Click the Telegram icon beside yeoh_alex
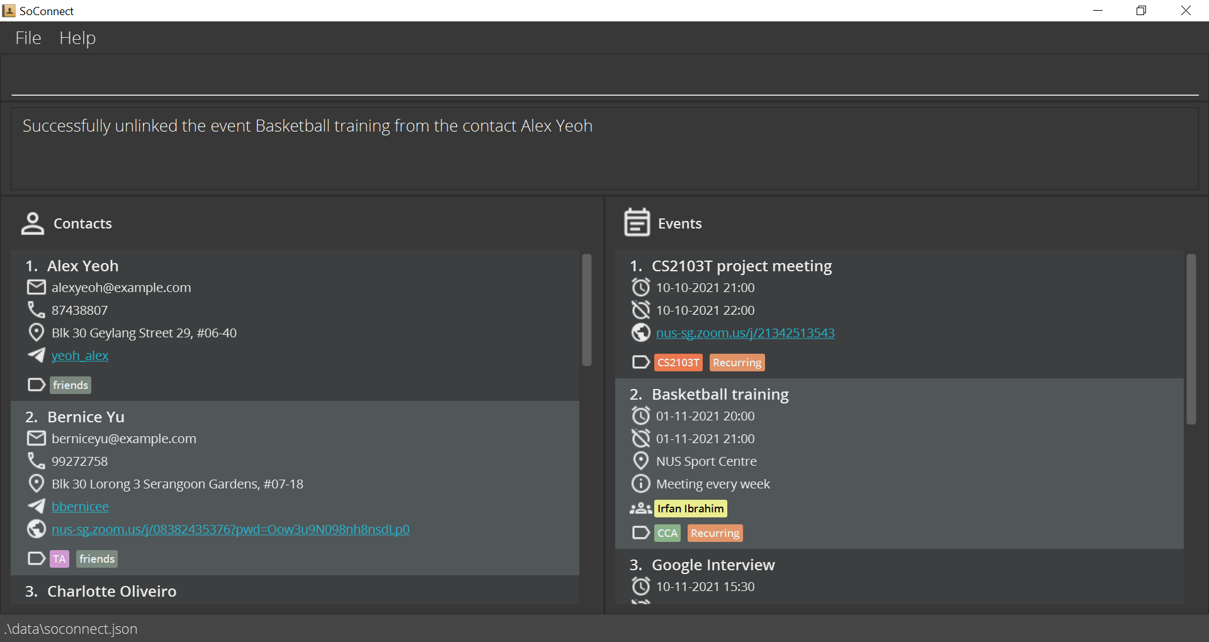1209x642 pixels. coord(37,355)
